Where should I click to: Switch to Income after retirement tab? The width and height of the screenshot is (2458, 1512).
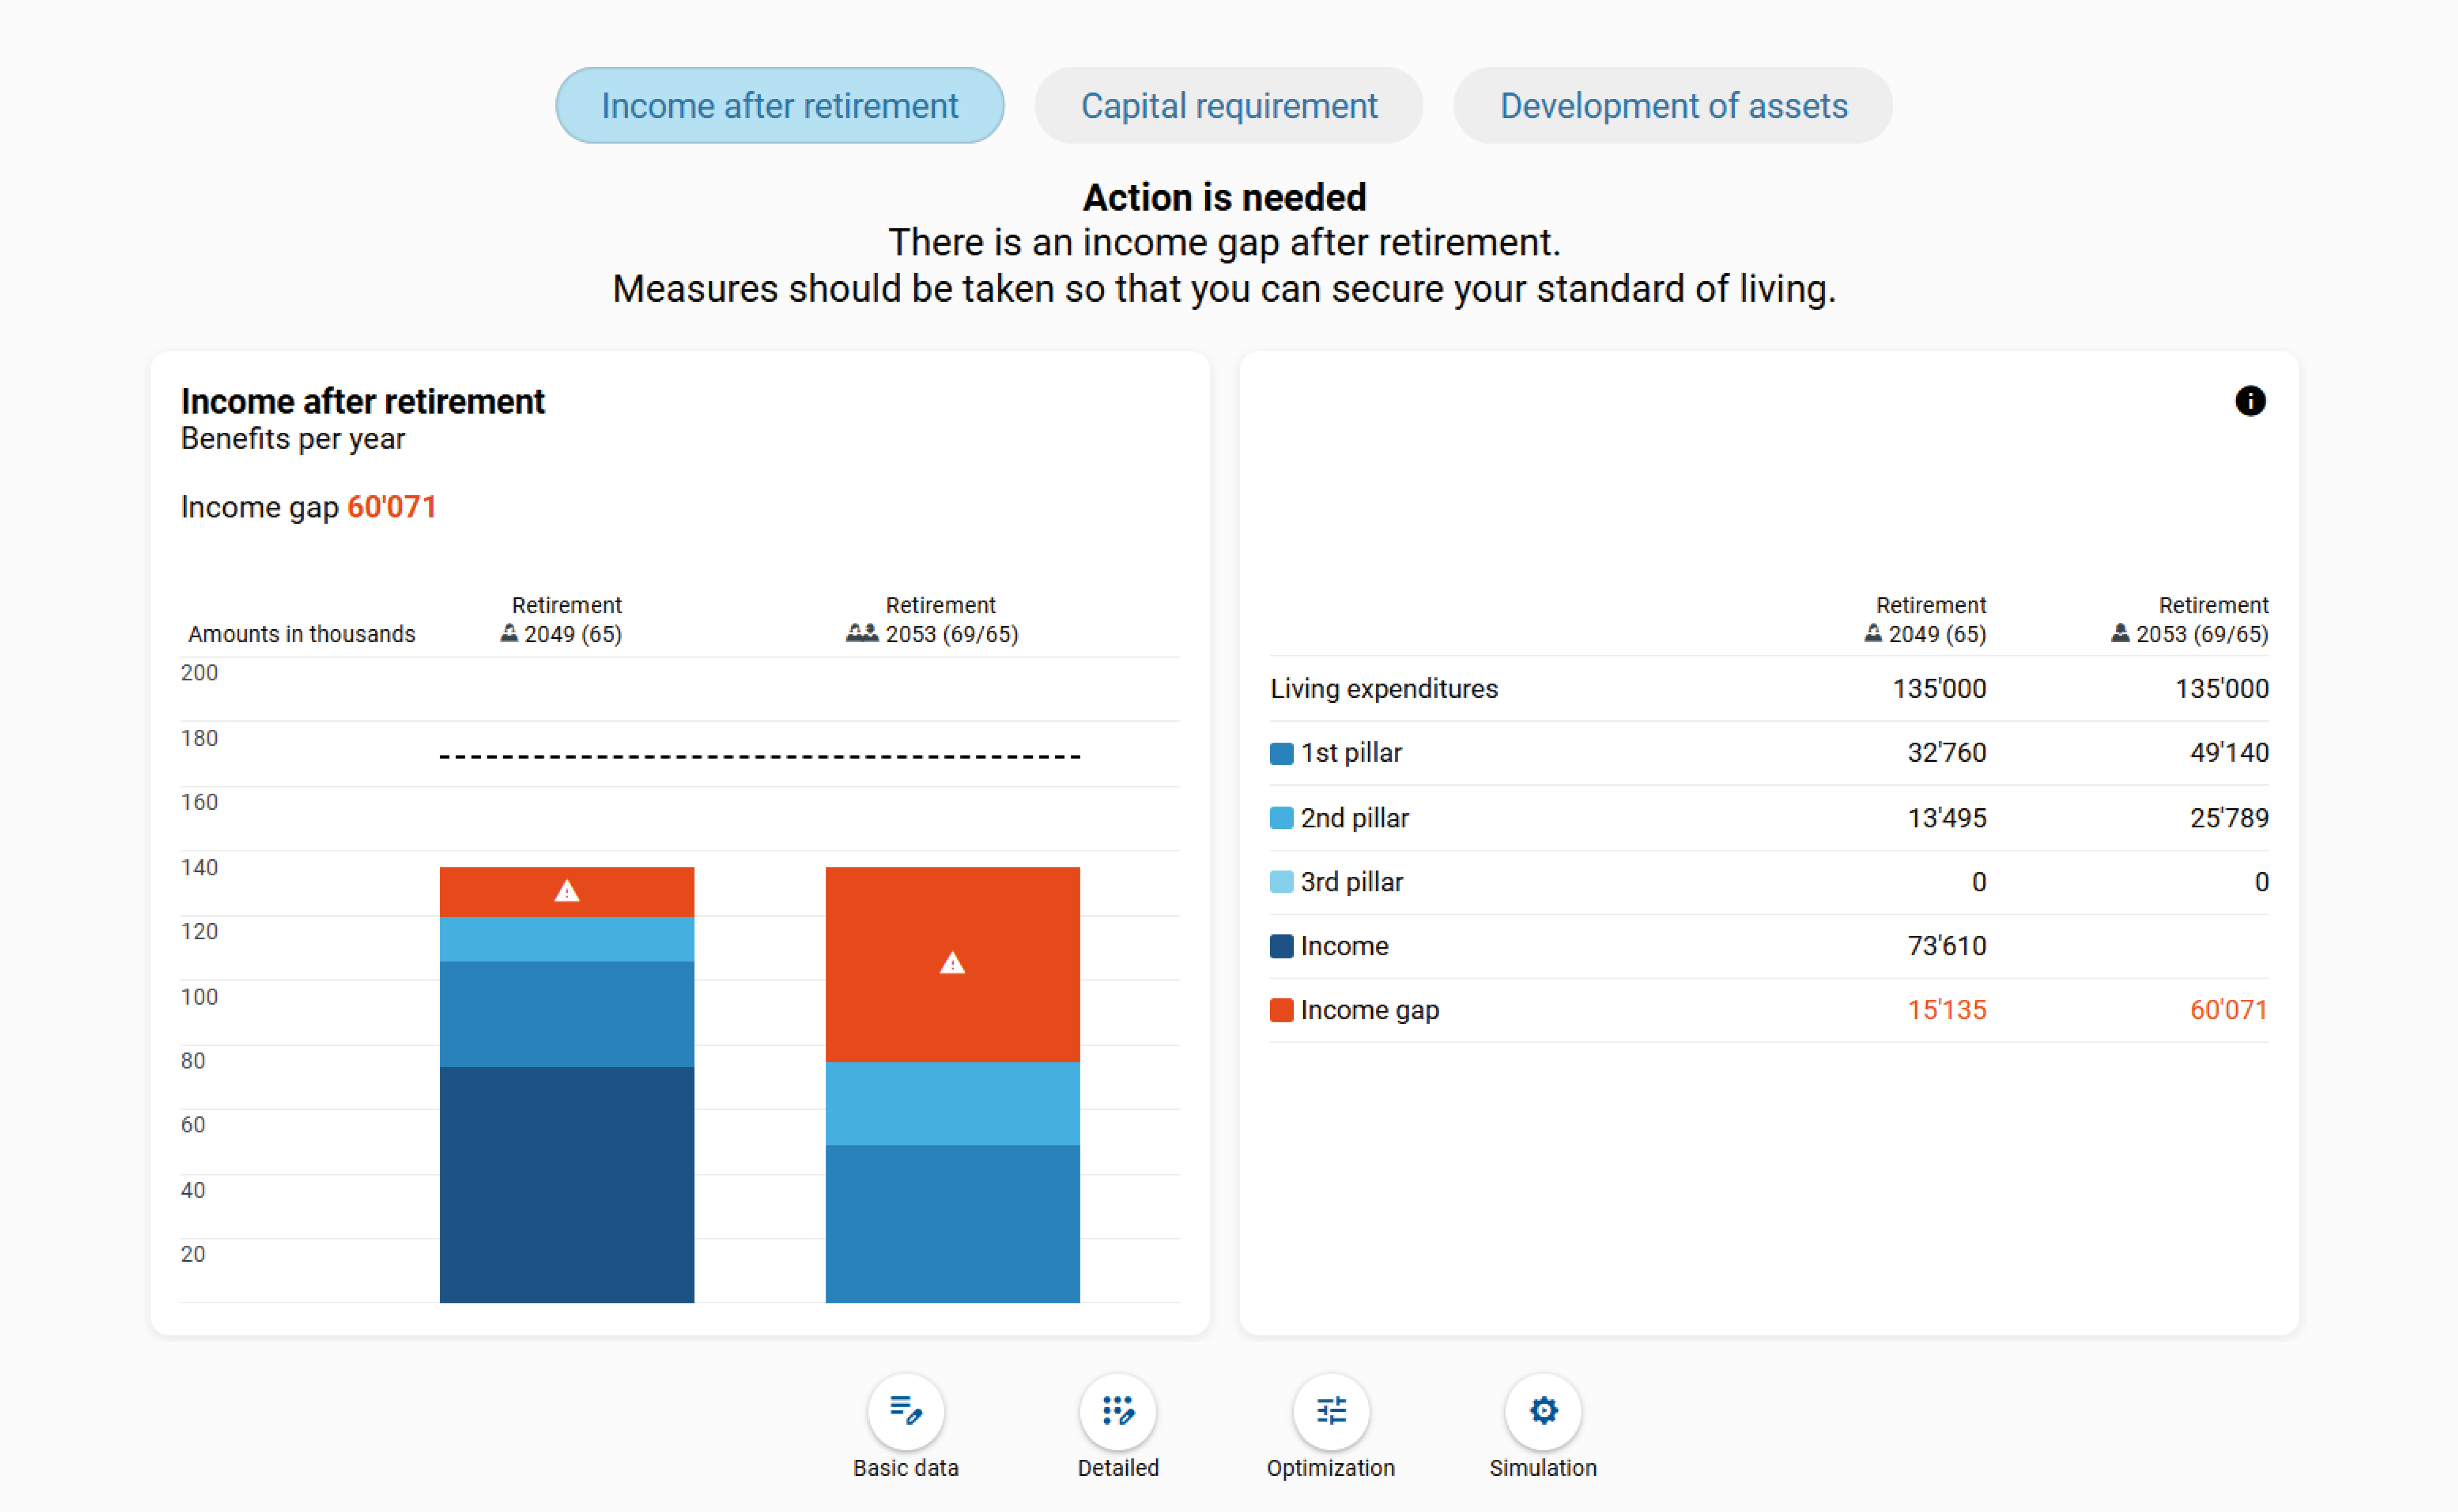click(779, 106)
